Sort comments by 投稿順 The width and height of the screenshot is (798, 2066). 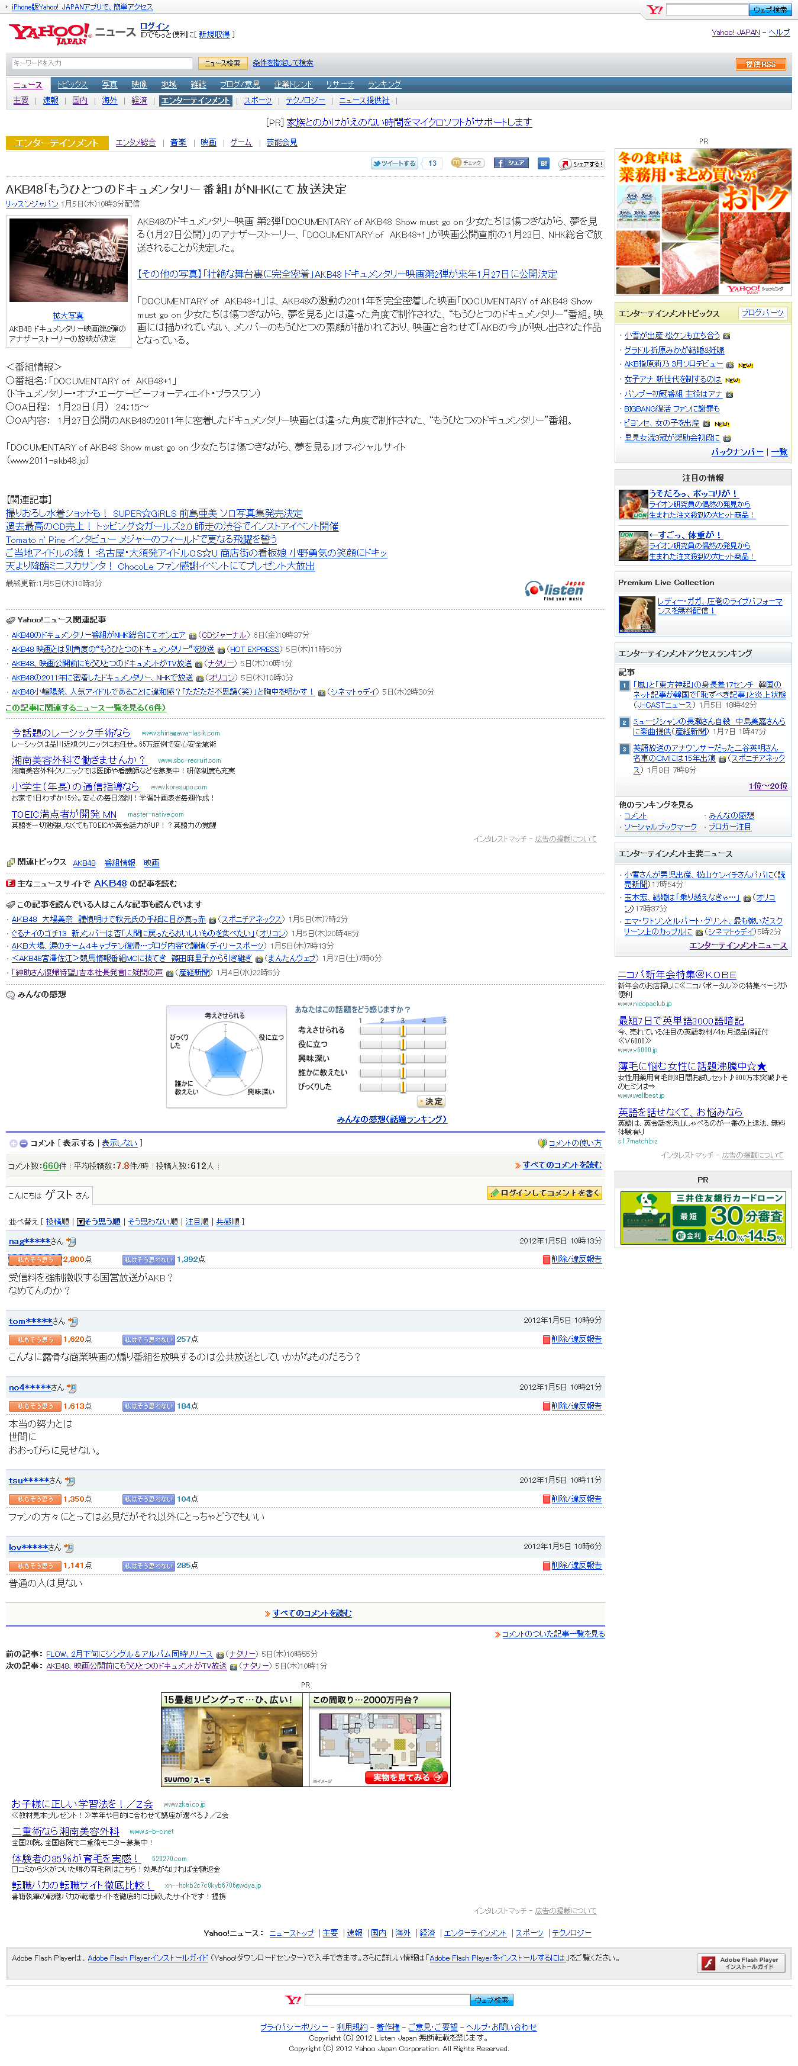[57, 1222]
